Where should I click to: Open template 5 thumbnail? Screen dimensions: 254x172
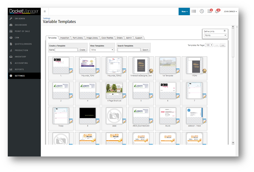141,91
